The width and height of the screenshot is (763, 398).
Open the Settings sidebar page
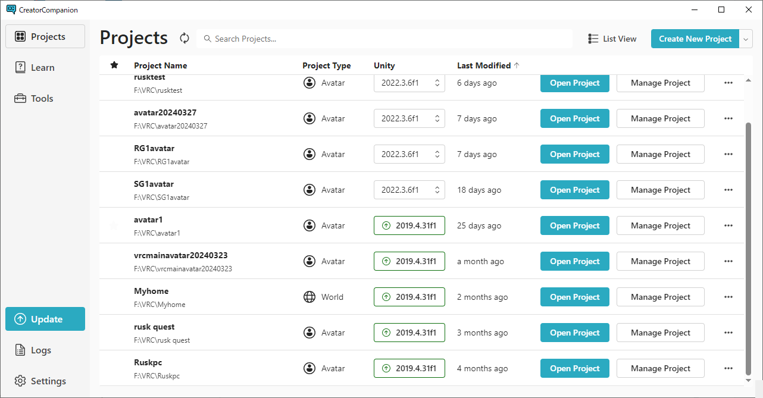pos(45,381)
